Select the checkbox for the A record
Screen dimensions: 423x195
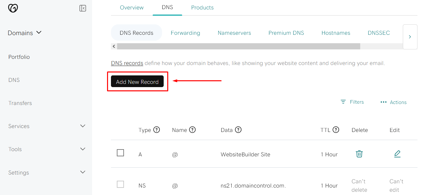(x=120, y=153)
